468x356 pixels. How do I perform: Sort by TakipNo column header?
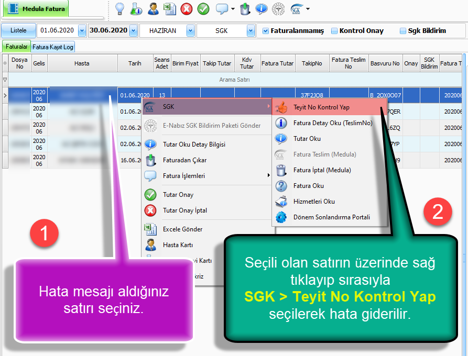coord(312,63)
